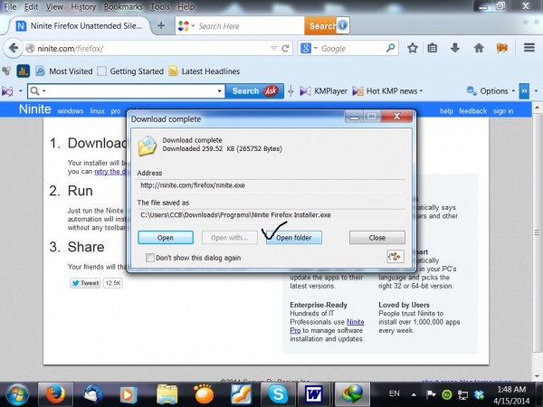Screen dimensions: 543x407
Task: Click the Tweet button
Action: pos(85,283)
